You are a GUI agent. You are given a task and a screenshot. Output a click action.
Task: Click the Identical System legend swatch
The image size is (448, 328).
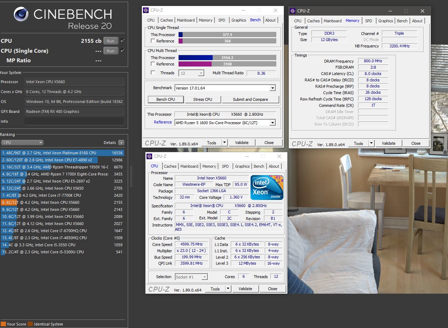(30, 324)
